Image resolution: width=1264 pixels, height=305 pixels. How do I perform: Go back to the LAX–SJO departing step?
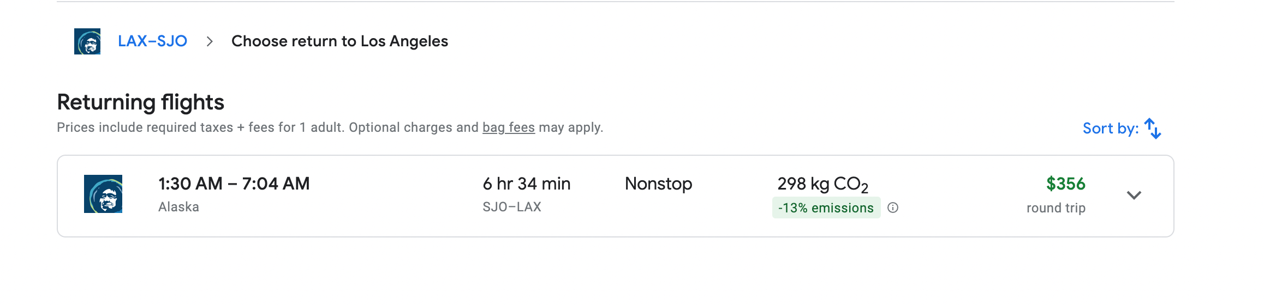tap(152, 41)
